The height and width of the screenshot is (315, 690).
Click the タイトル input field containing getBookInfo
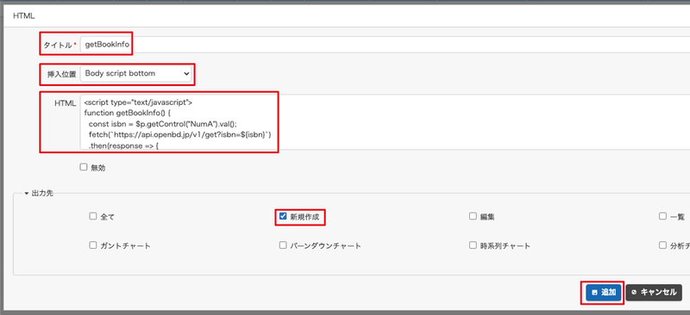(x=385, y=45)
